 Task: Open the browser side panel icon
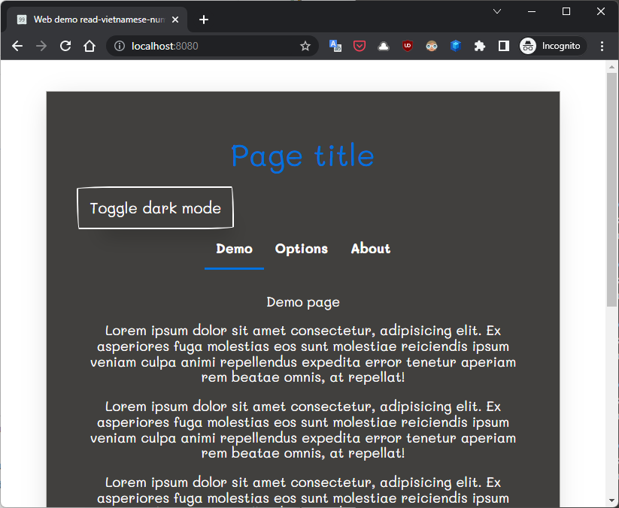[x=503, y=46]
